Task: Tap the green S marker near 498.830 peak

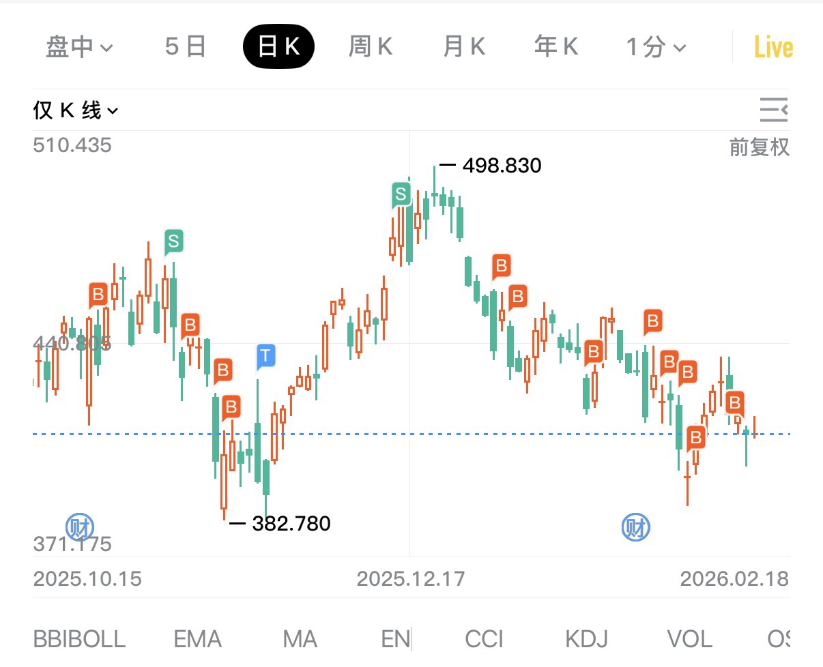Action: click(x=401, y=194)
